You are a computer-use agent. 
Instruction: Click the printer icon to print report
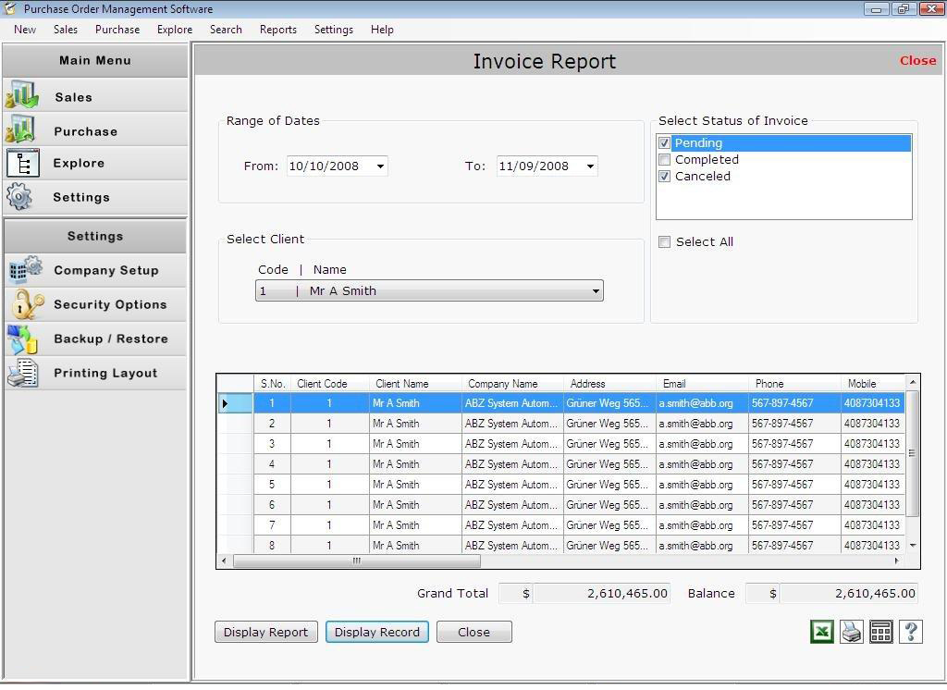pyautogui.click(x=851, y=632)
